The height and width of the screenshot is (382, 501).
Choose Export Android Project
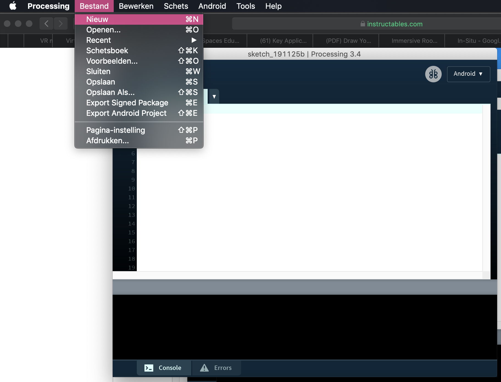[x=139, y=113]
